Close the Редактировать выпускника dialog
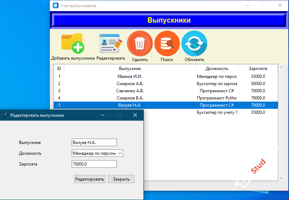The height and width of the screenshot is (200, 289). point(135,115)
